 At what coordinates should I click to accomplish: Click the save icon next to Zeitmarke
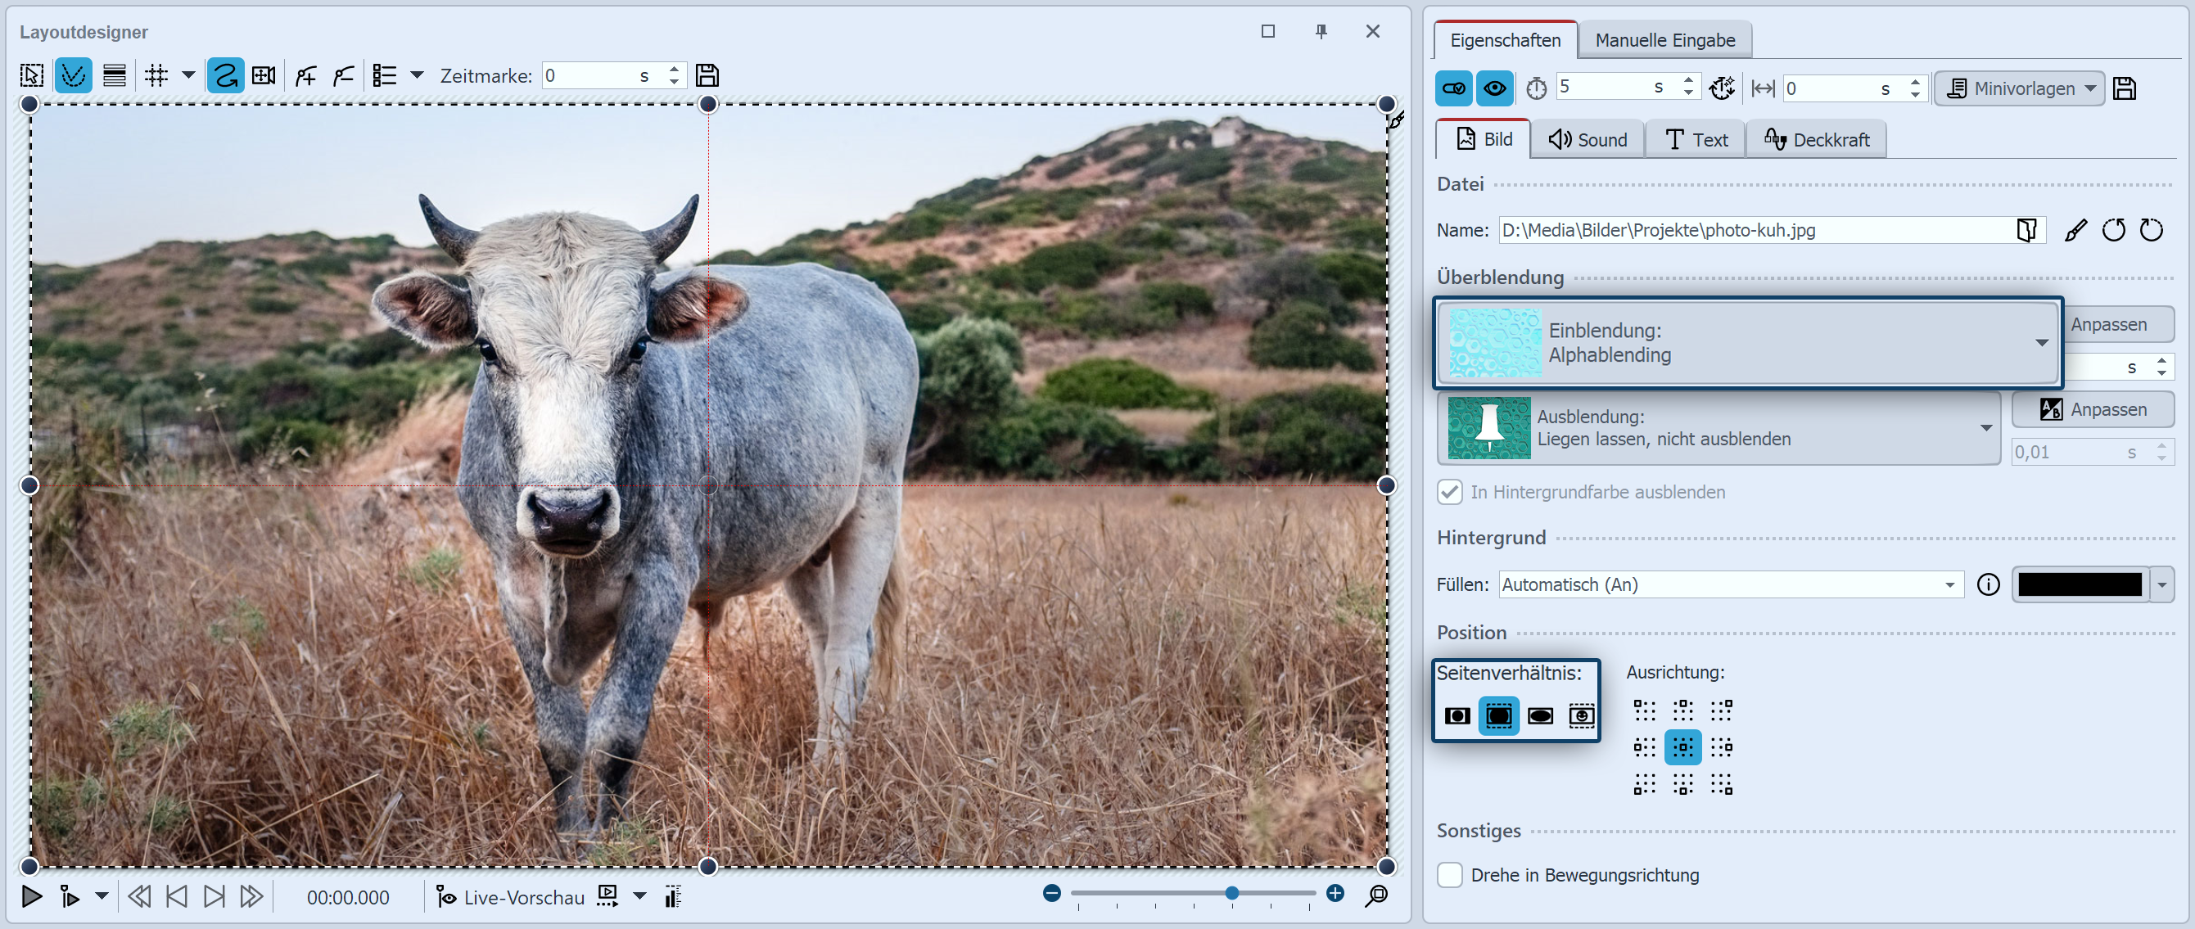[707, 76]
